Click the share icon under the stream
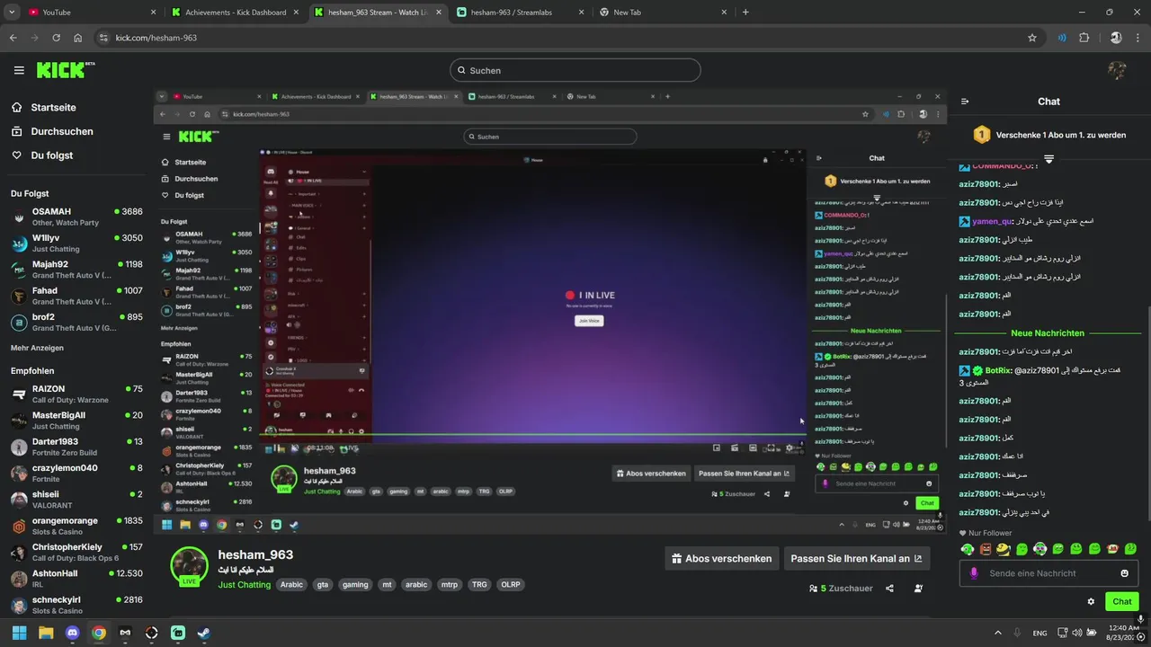Screen dimensions: 1151x647 (x=889, y=589)
